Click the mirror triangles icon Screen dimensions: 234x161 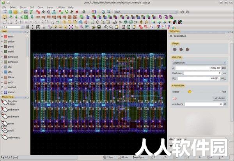[x=54, y=12]
